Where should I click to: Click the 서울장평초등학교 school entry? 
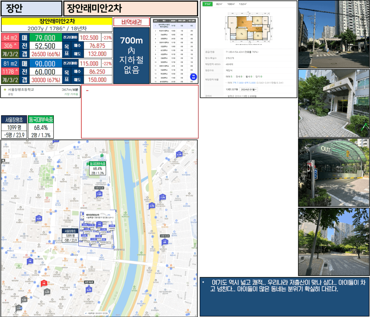41,92
